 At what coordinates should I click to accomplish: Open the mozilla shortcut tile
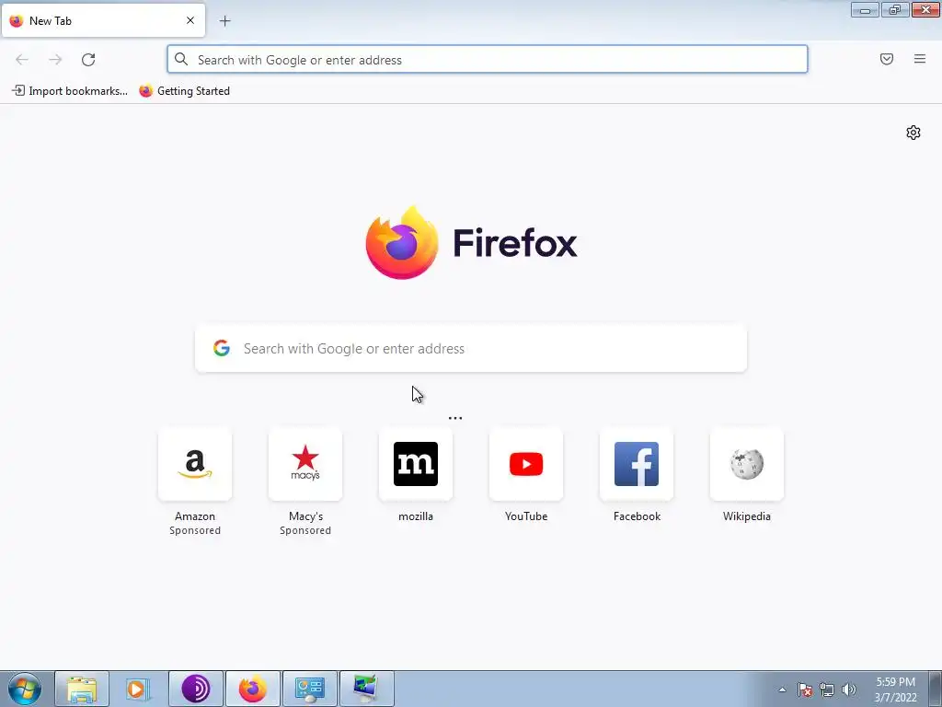pyautogui.click(x=416, y=464)
